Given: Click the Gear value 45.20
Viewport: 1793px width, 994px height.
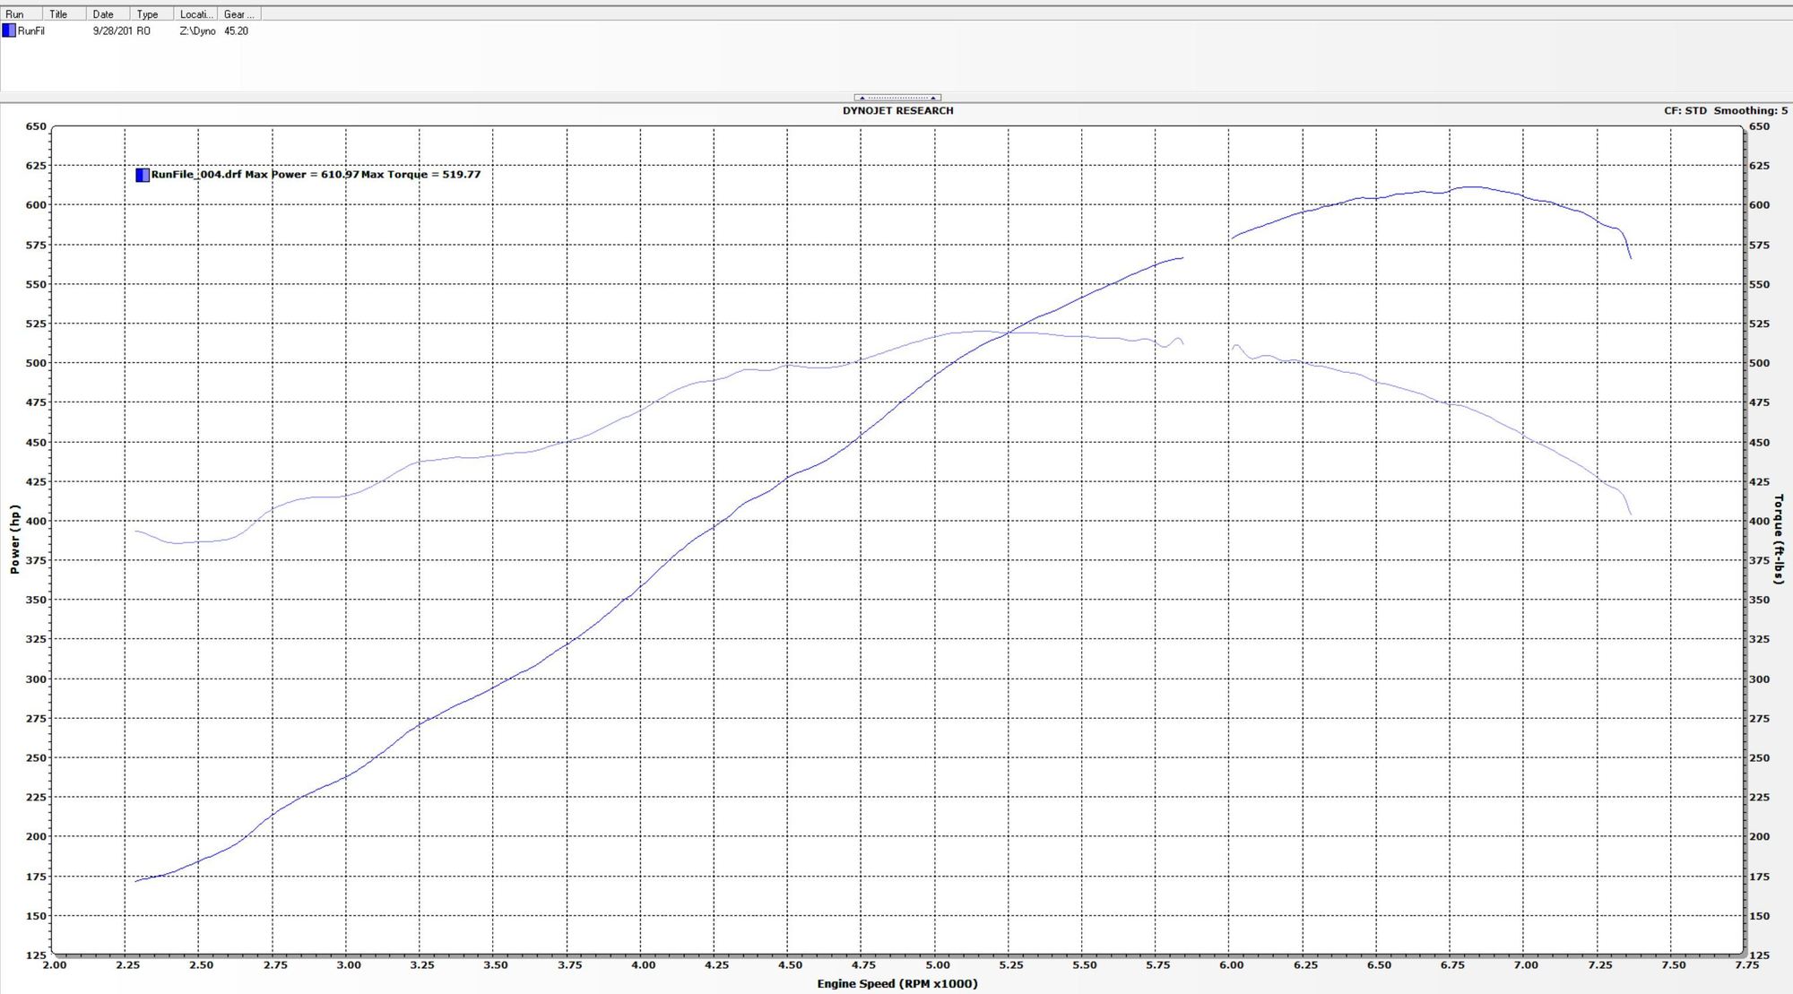Looking at the screenshot, I should point(236,30).
